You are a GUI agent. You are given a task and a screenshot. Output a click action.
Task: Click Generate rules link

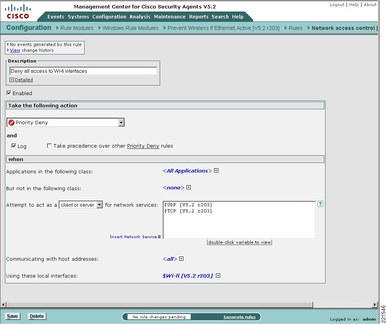(x=240, y=317)
